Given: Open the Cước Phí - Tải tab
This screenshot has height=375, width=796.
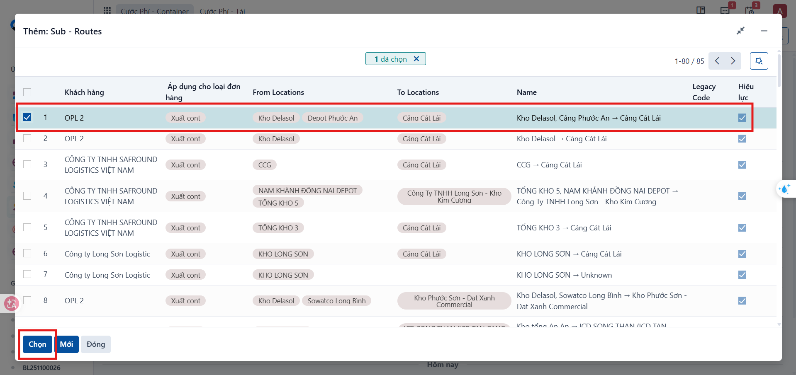Looking at the screenshot, I should [x=222, y=11].
